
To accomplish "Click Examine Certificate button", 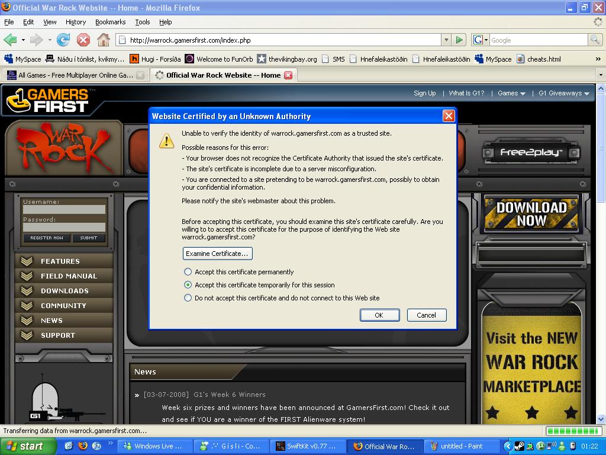I will [x=218, y=254].
